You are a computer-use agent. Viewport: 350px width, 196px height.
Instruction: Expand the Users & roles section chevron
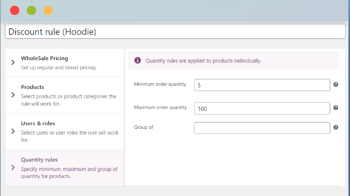click(x=13, y=131)
